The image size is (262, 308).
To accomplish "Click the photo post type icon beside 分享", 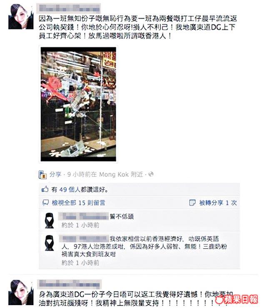I will pos(42,174).
